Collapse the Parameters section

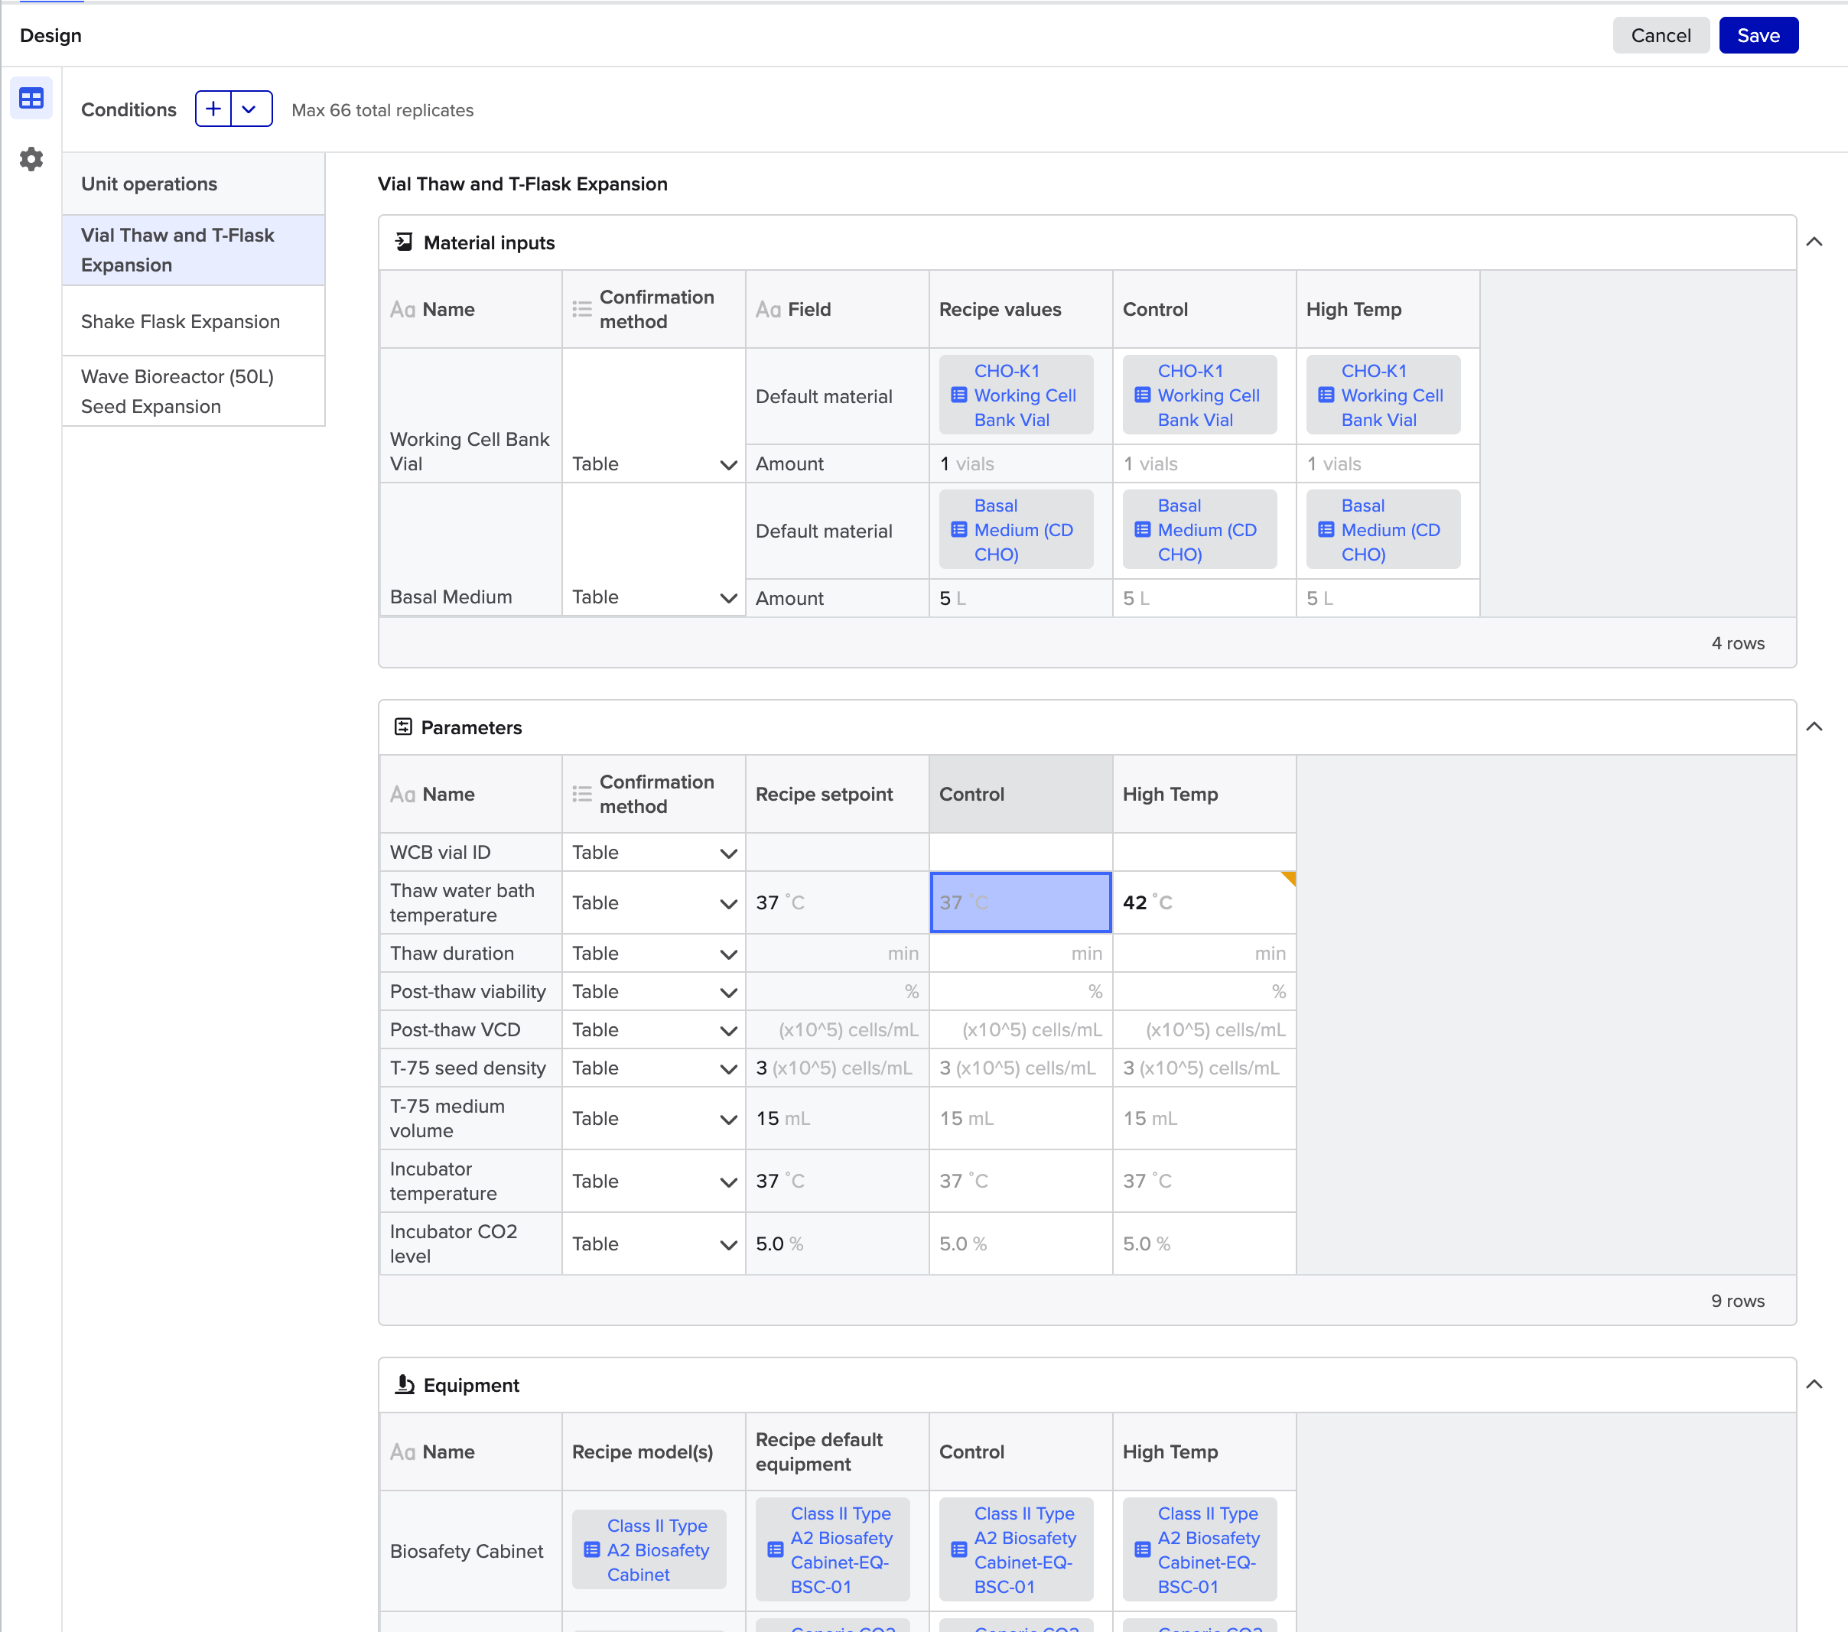tap(1814, 727)
